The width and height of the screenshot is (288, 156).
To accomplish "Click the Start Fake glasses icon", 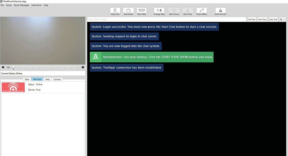I will 141,10.
